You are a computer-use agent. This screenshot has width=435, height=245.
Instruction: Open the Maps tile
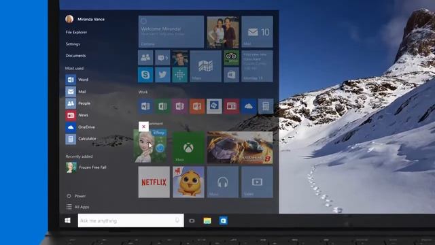pos(205,66)
